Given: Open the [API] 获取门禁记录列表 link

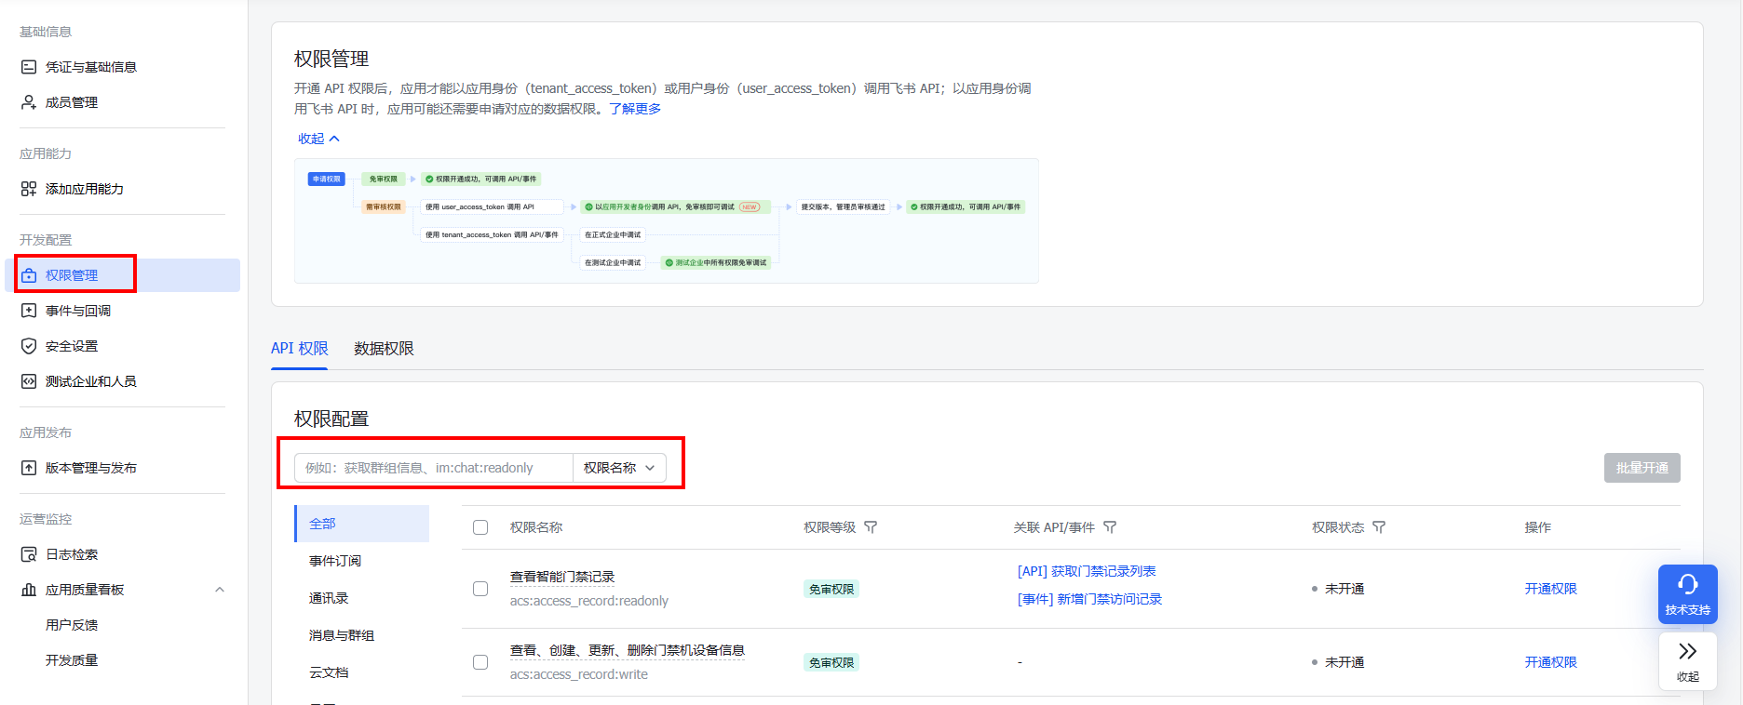Looking at the screenshot, I should click(x=1087, y=571).
